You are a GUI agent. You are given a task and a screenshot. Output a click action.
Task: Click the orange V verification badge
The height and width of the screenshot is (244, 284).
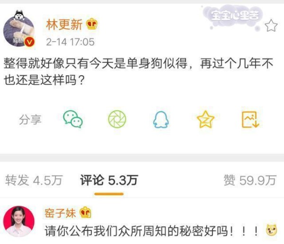click(x=29, y=42)
